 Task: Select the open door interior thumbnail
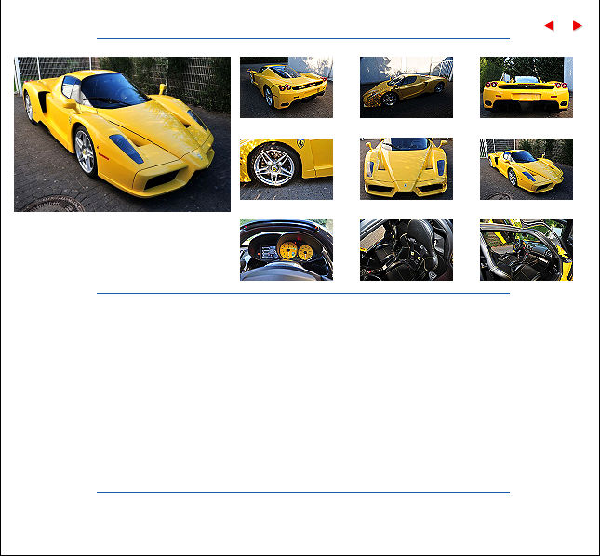527,250
